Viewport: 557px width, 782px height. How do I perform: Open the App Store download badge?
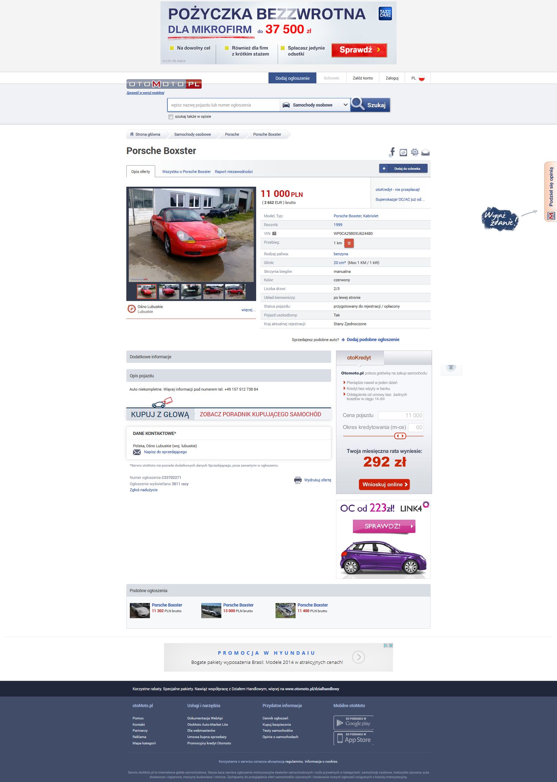coord(353,738)
